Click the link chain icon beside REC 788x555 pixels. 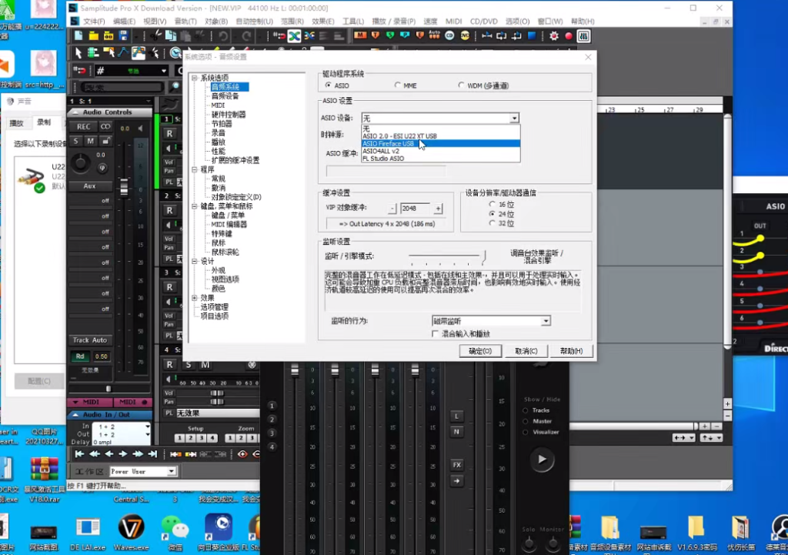click(105, 127)
